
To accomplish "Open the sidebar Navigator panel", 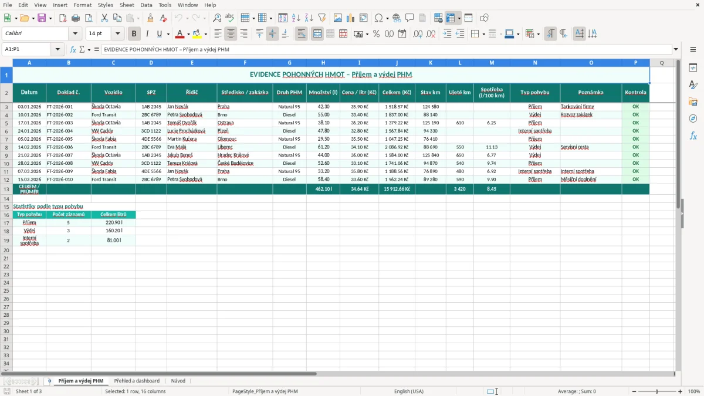I will [693, 119].
